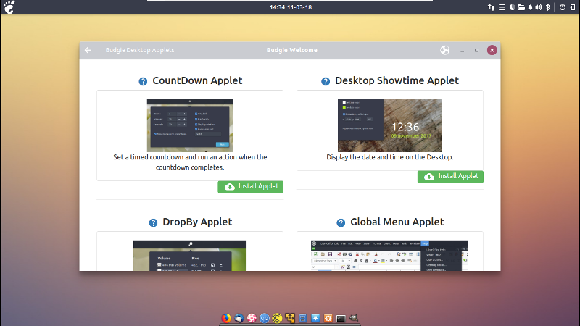
Task: View the Global Menu Applet screenshot
Action: [x=389, y=256]
